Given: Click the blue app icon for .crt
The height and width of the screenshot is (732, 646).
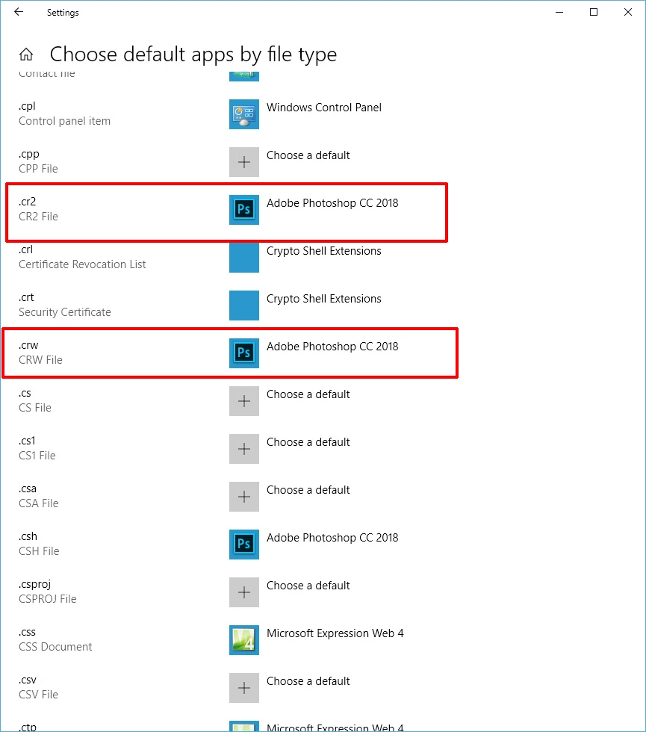Looking at the screenshot, I should point(244,305).
